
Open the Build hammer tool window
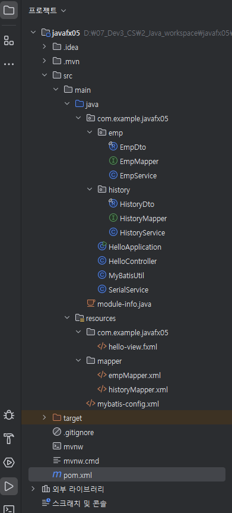point(9,439)
